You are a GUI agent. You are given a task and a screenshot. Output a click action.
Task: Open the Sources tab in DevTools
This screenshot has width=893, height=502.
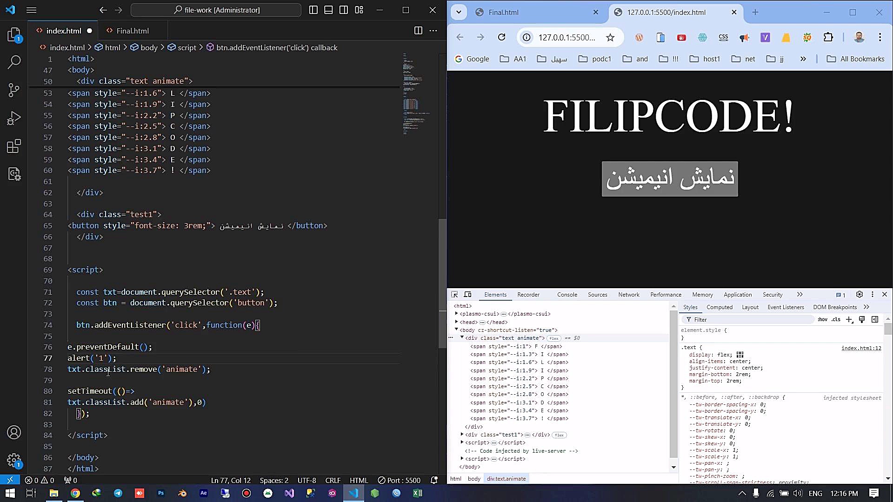[x=597, y=294]
